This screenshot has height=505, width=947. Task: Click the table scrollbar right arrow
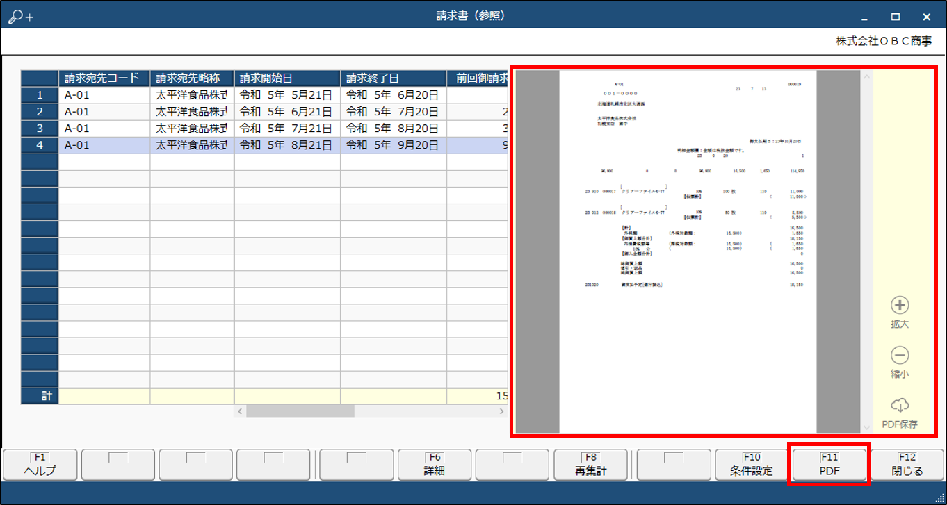[502, 411]
